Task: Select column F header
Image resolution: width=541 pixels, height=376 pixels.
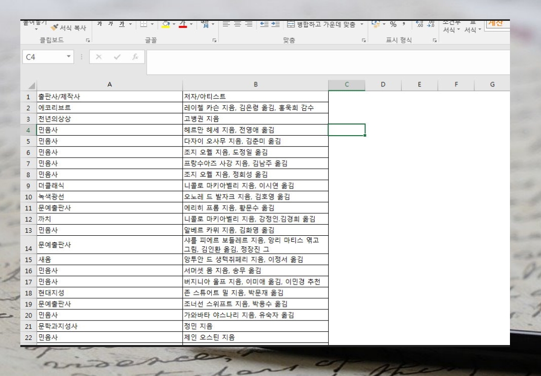Action: tap(456, 85)
